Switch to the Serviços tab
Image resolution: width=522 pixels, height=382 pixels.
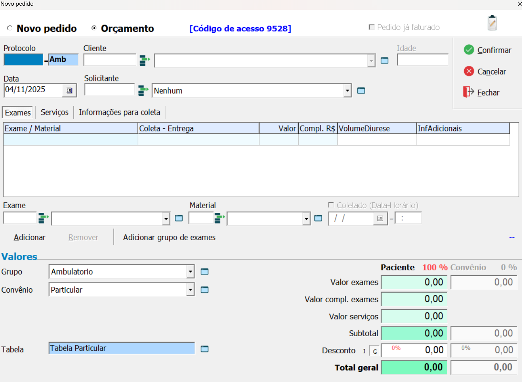55,112
